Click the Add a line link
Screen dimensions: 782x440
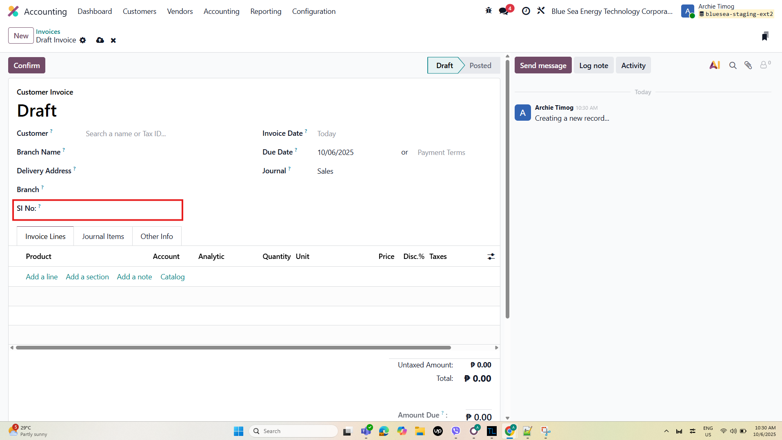(42, 277)
